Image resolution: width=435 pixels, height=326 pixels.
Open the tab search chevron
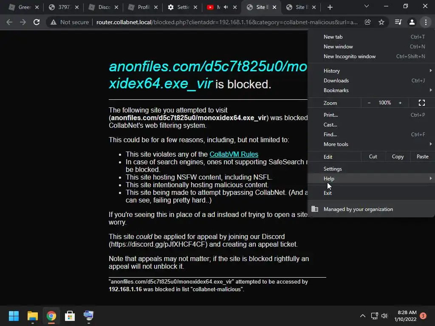[x=367, y=6]
